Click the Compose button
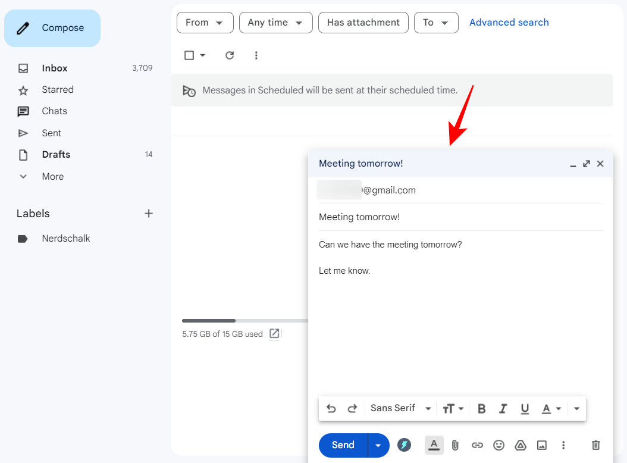 click(x=52, y=28)
